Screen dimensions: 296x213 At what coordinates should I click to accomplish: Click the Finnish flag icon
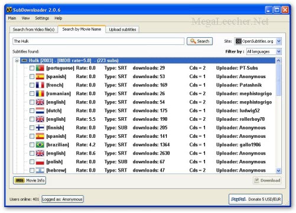[x=40, y=128]
